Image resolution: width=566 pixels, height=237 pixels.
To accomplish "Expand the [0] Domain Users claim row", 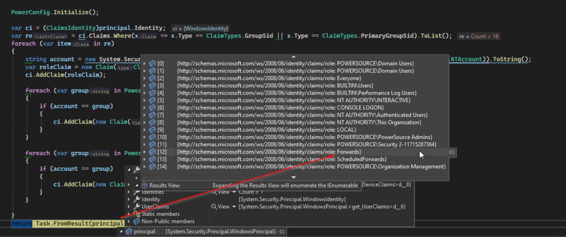I will tap(145, 63).
